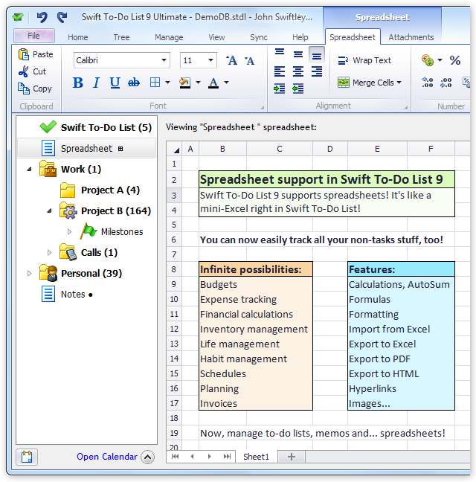Screen dimensions: 476x482
Task: Select Swift To-Do List (5) root node
Action: click(95, 127)
